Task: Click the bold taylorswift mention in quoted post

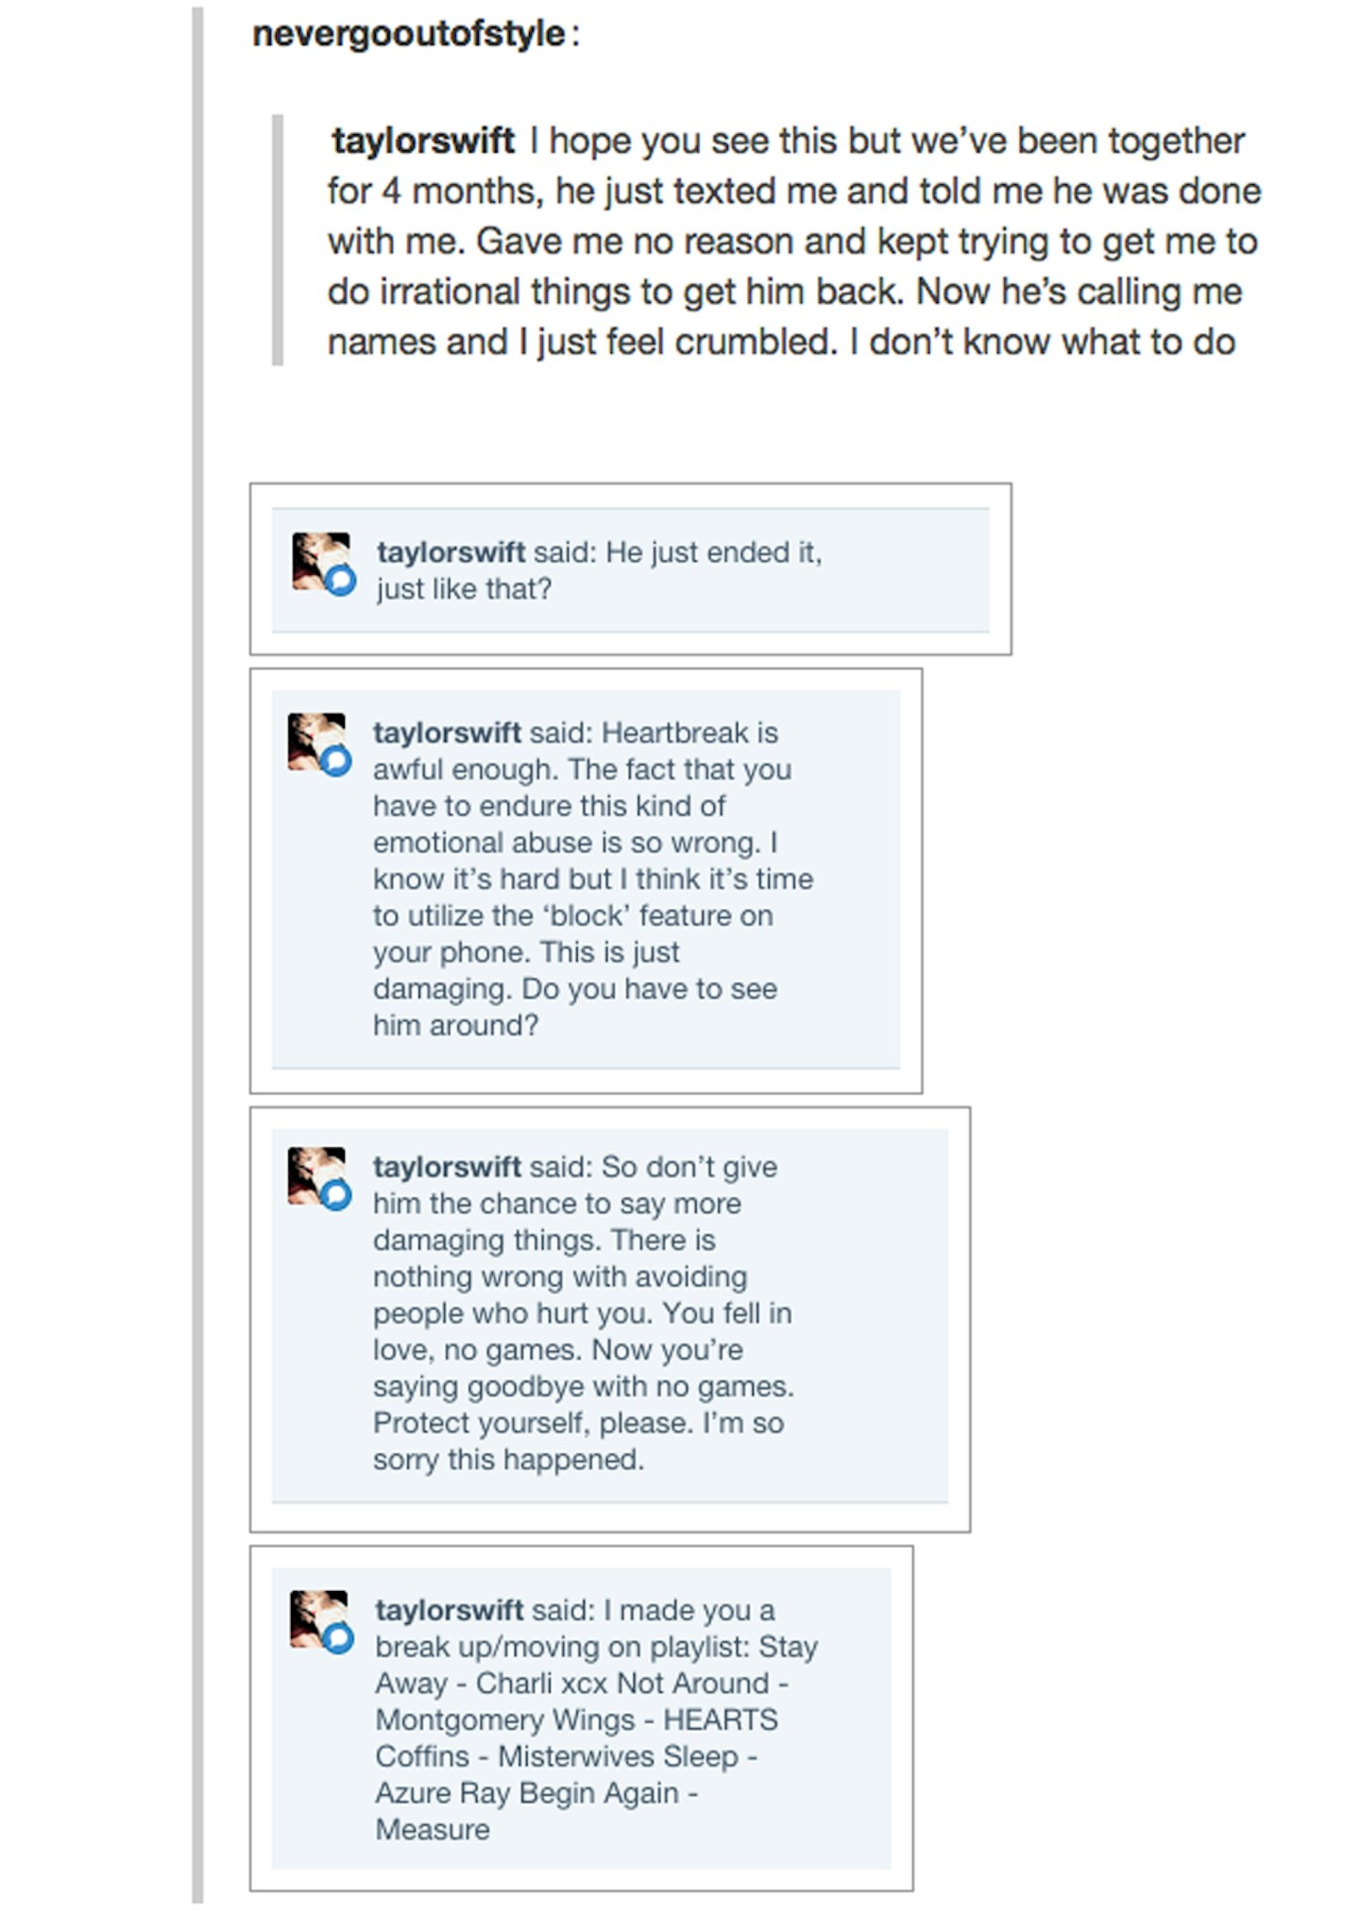Action: point(423,141)
